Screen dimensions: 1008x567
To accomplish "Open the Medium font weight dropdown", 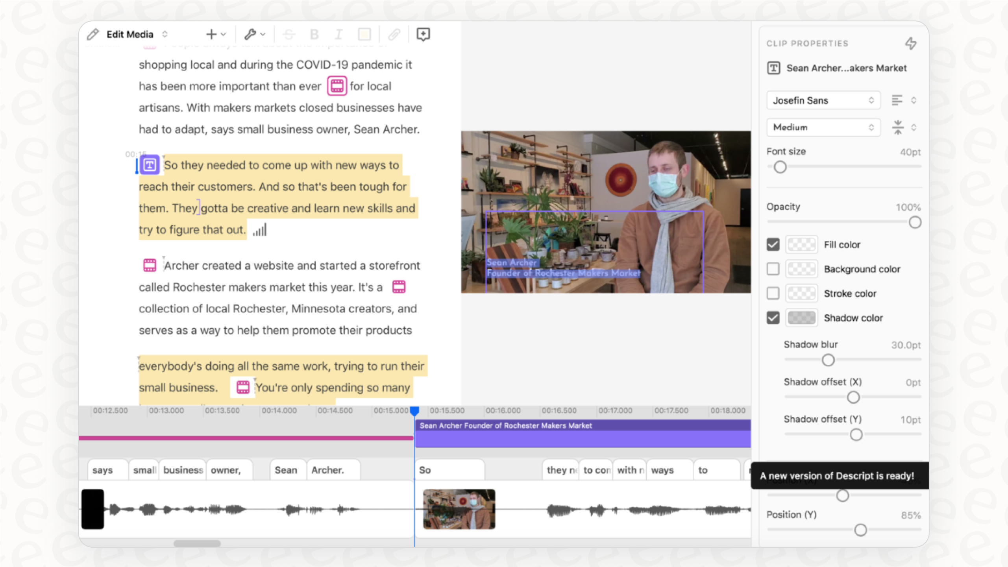I will tap(823, 127).
